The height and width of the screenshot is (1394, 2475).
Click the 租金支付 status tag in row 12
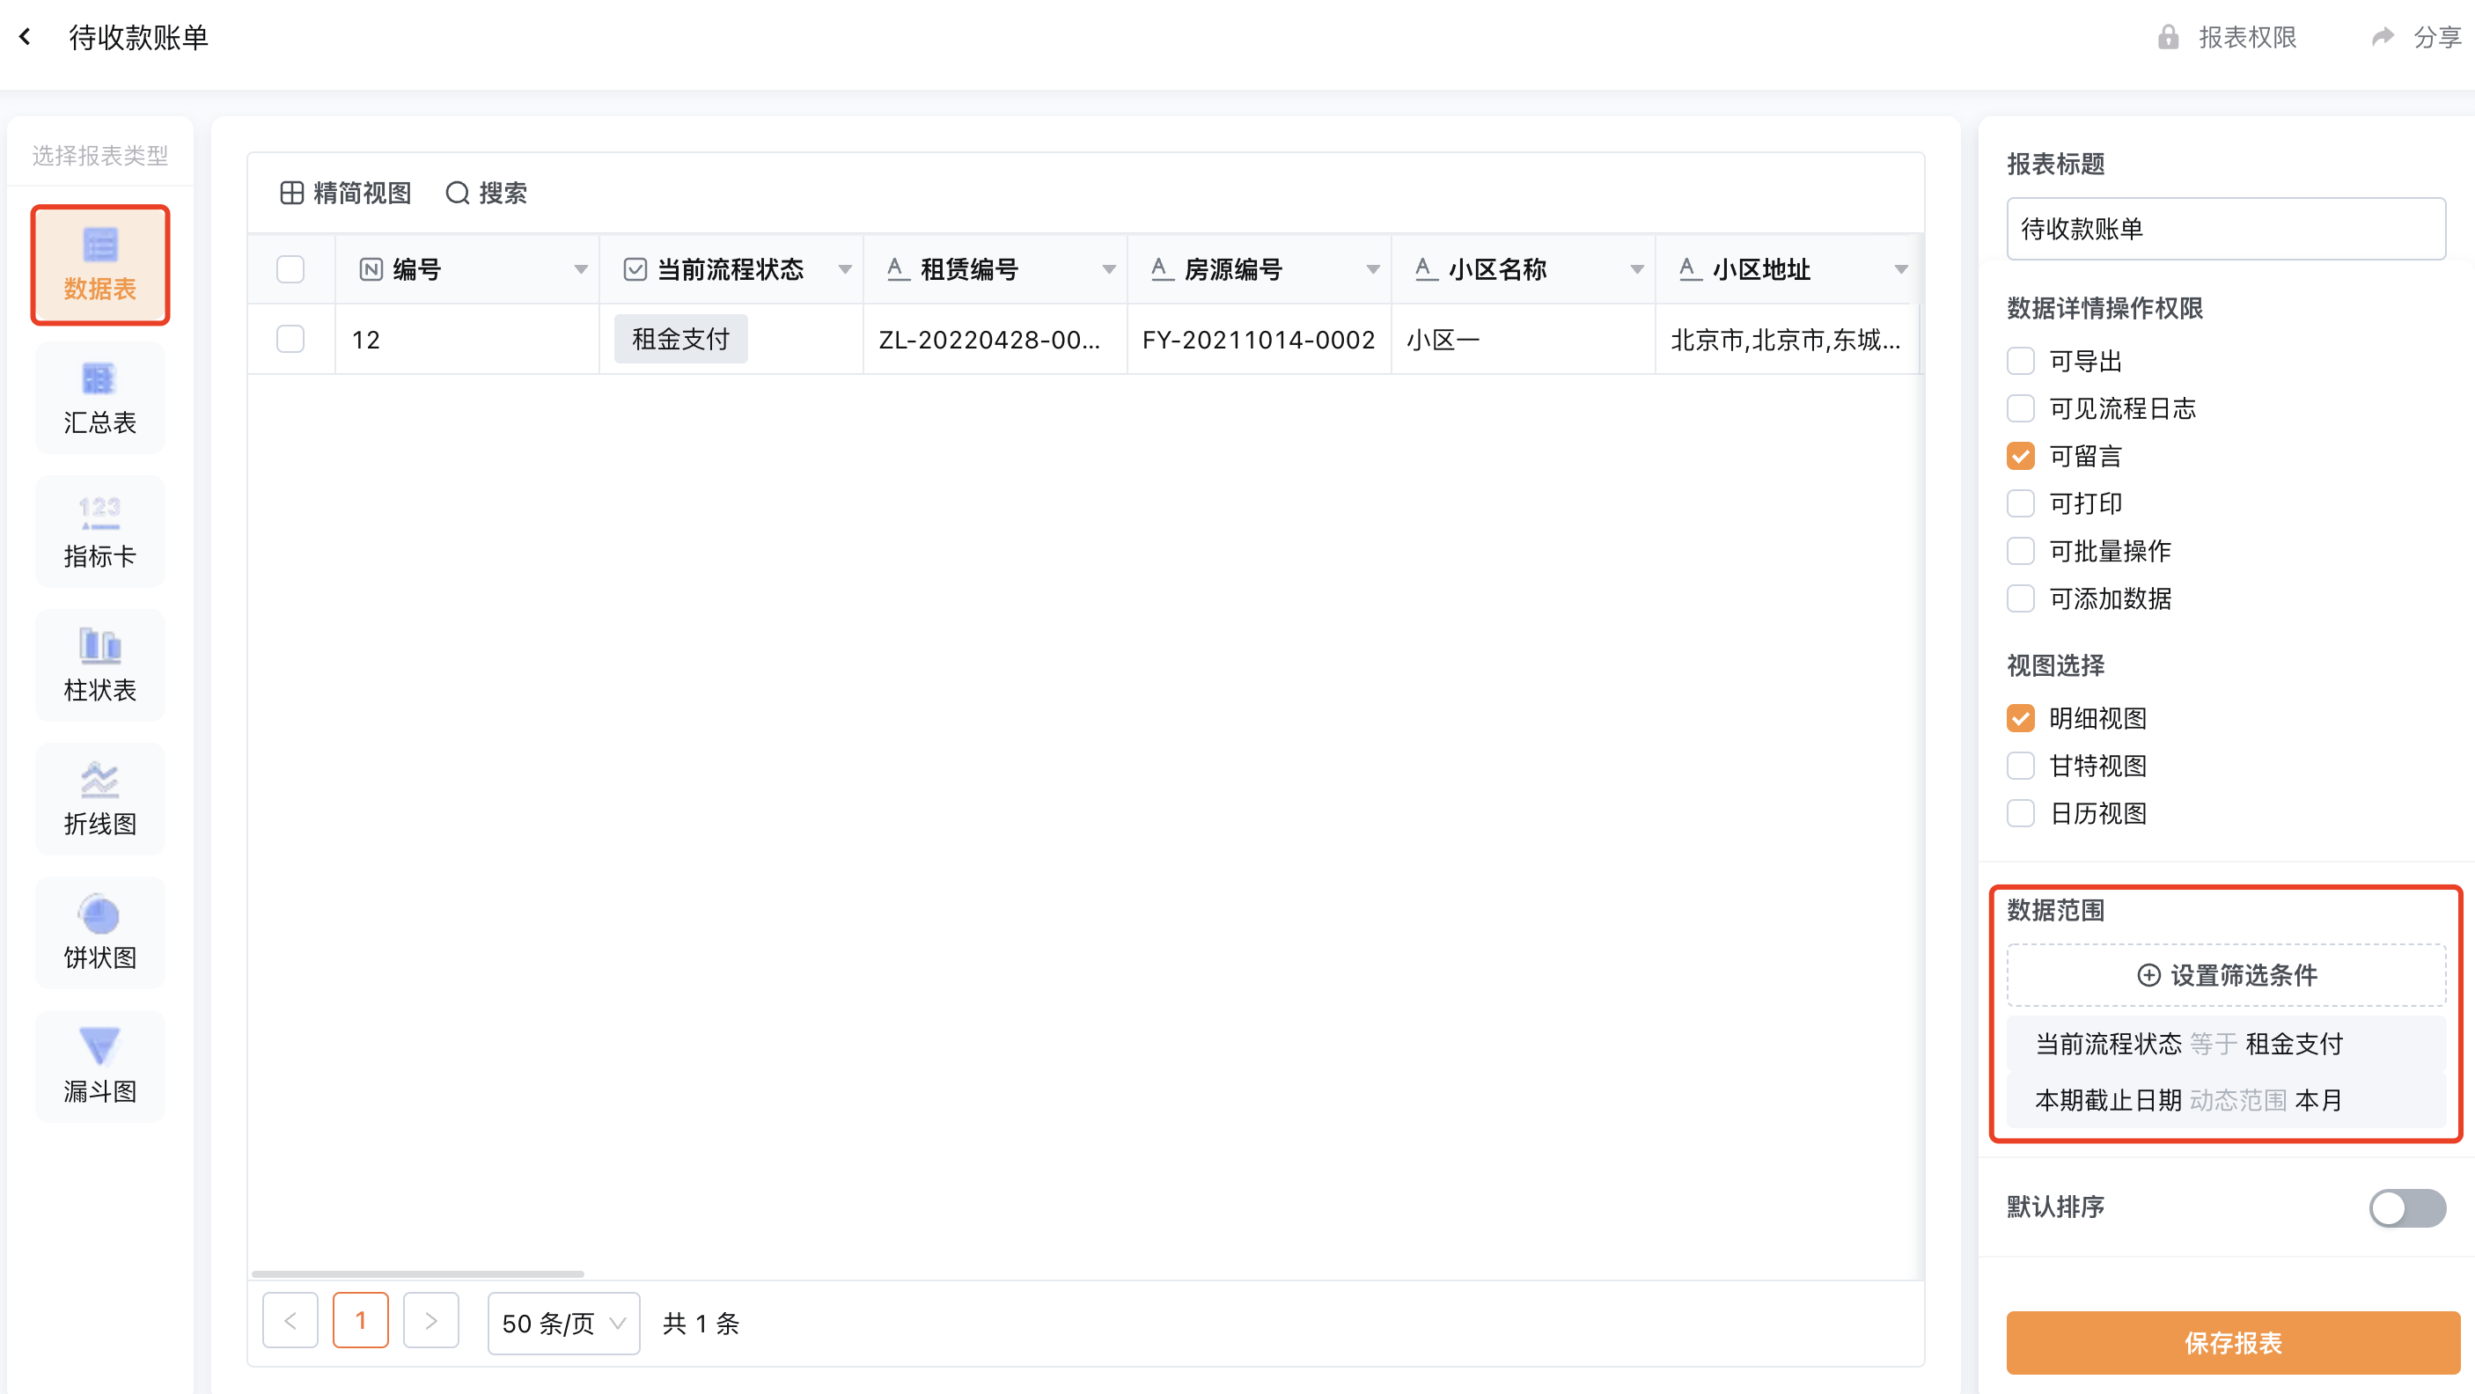coord(680,339)
